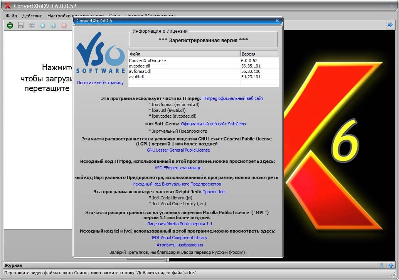Click the VSO Software logo
Viewport: 399px width, 280px height.
click(101, 52)
